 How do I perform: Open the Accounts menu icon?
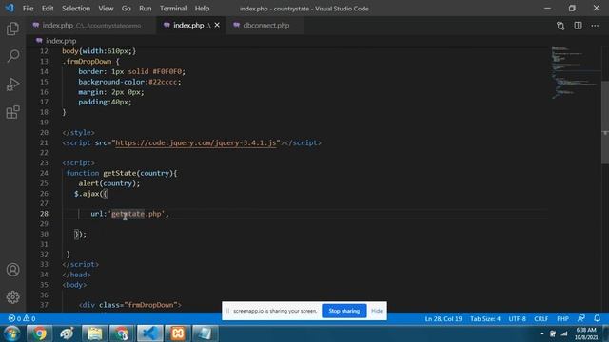[x=12, y=270]
